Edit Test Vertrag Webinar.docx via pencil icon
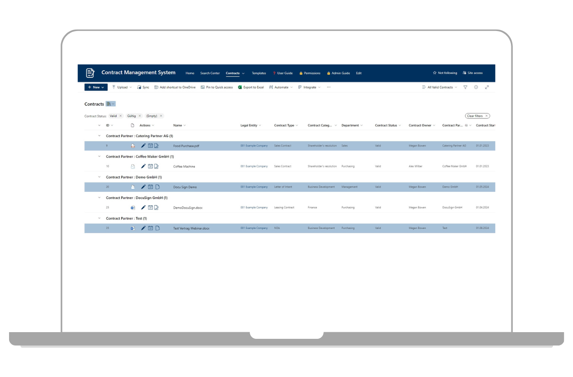The height and width of the screenshot is (377, 573). 143,228
